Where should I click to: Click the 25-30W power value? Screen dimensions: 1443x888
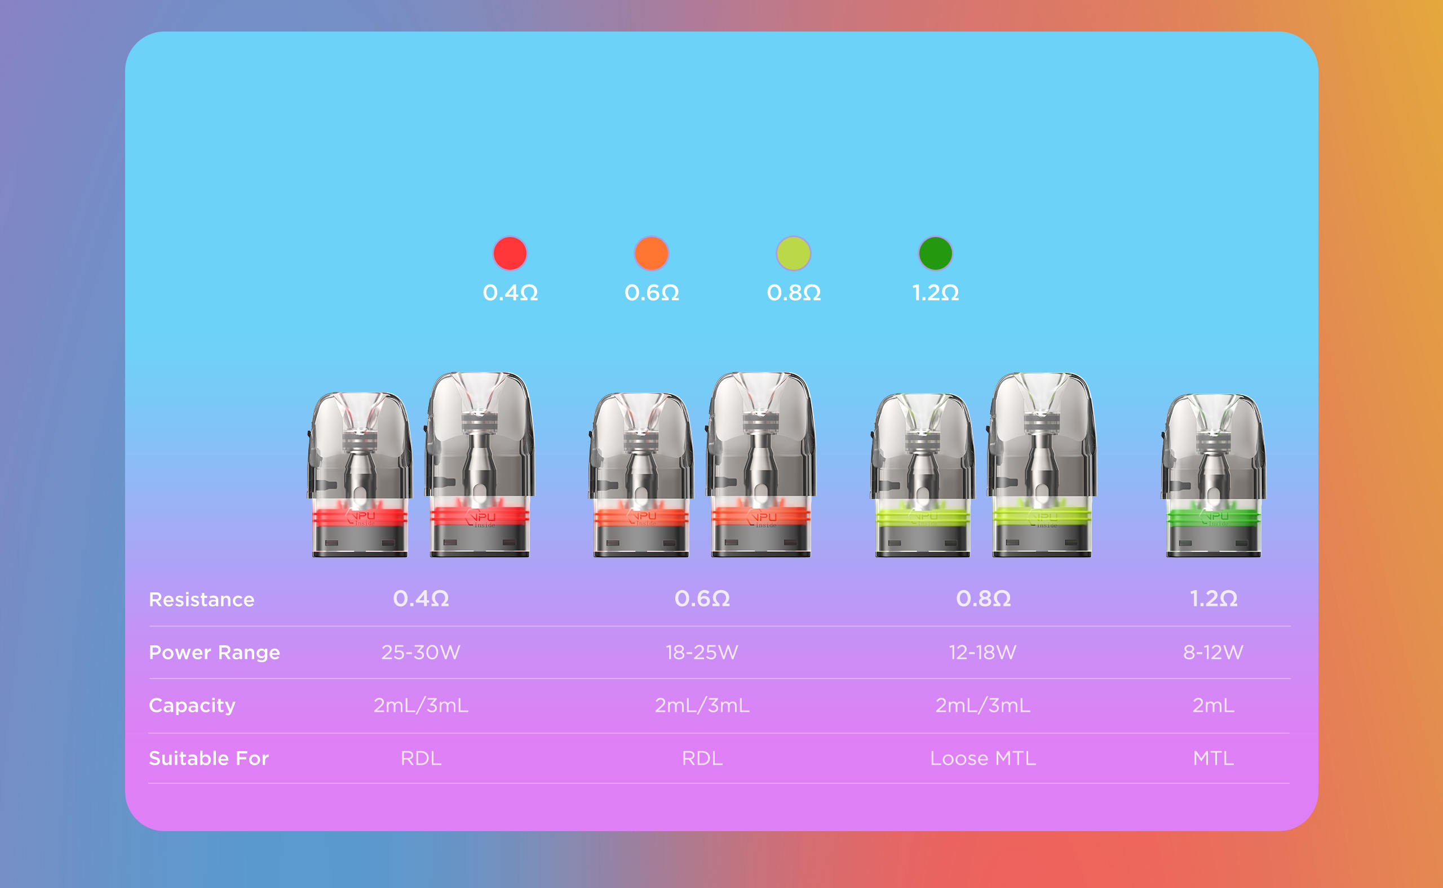pyautogui.click(x=421, y=653)
